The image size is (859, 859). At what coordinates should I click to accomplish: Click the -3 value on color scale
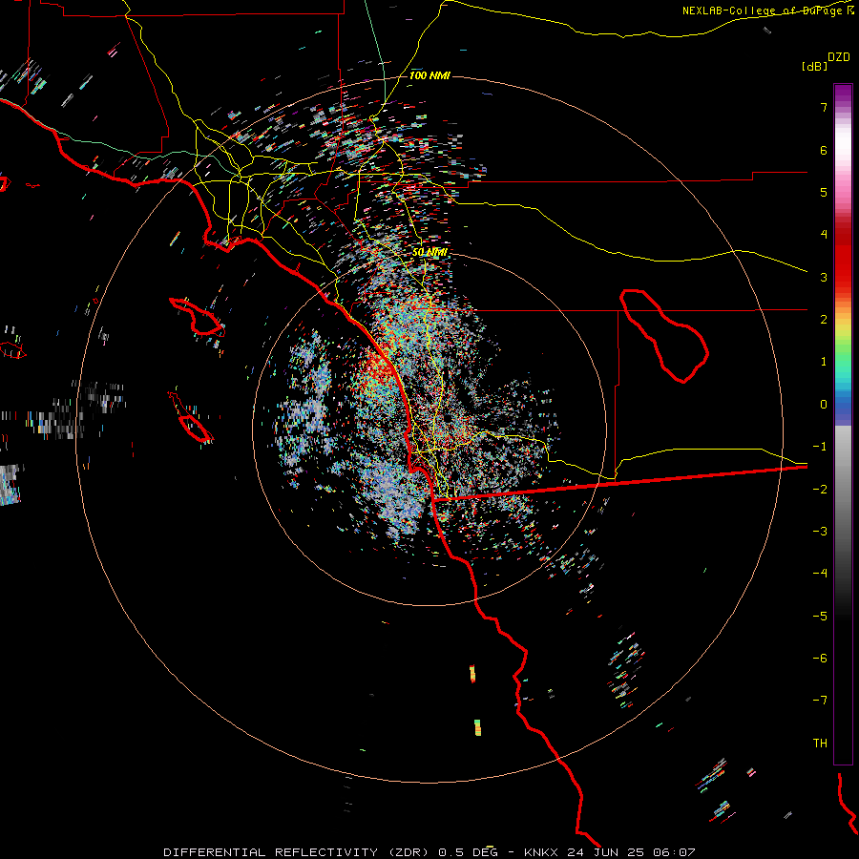[820, 532]
